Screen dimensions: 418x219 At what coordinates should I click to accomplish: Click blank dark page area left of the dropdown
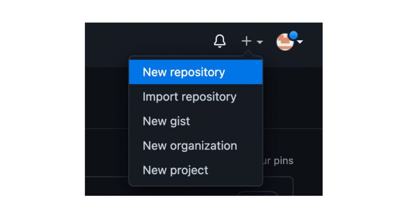click(107, 99)
